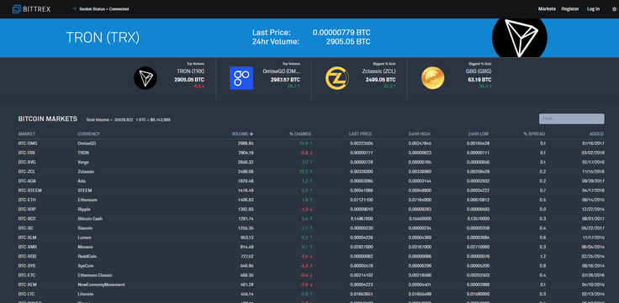Click the Ethereum Classic currency name

(x=95, y=275)
